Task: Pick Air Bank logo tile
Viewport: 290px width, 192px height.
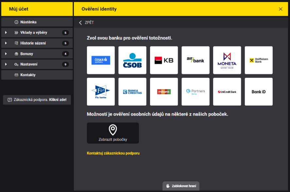Action: [195, 60]
